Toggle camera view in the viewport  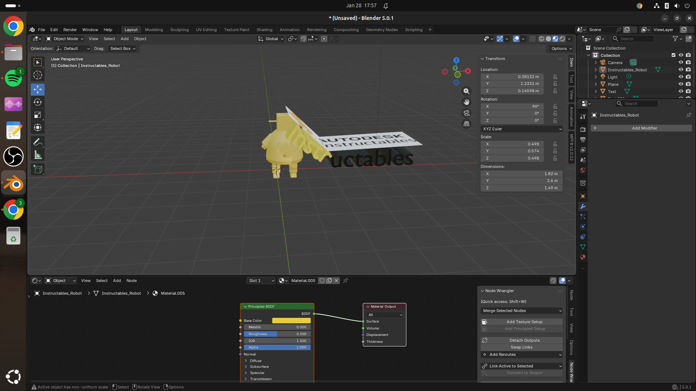[467, 113]
